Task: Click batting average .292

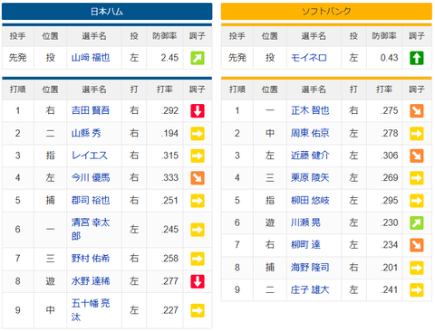Action: click(170, 110)
